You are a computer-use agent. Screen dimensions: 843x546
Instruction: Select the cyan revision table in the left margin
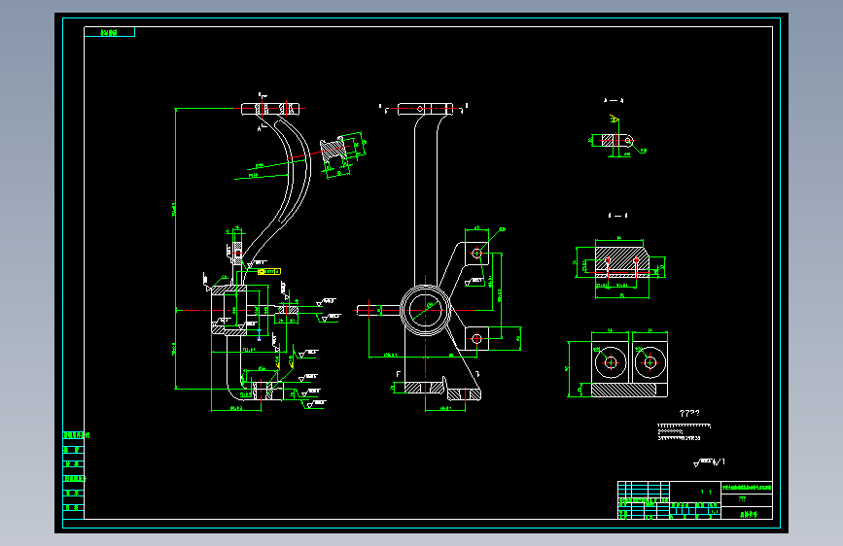pyautogui.click(x=74, y=474)
